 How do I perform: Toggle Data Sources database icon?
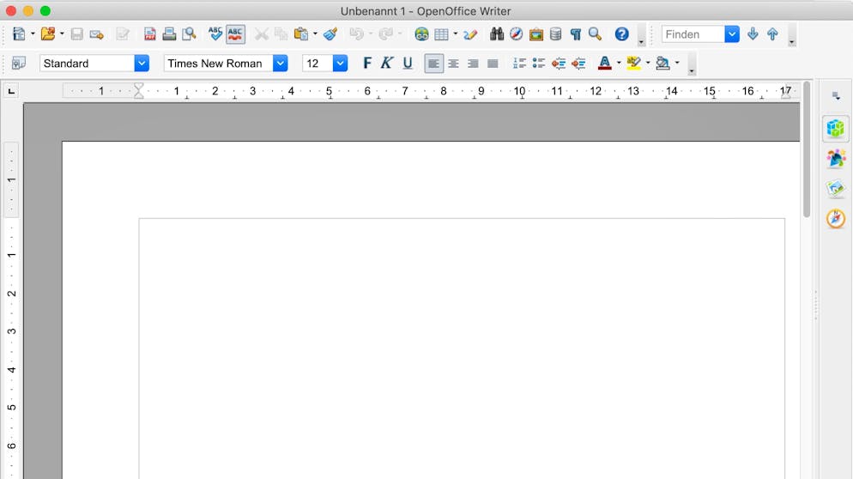tap(555, 34)
